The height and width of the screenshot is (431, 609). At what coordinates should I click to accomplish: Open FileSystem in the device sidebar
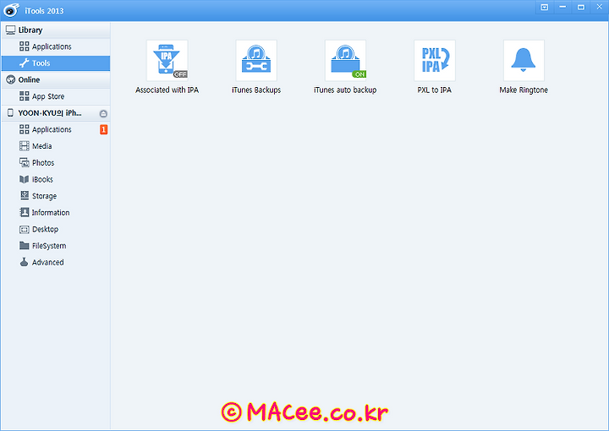click(56, 246)
